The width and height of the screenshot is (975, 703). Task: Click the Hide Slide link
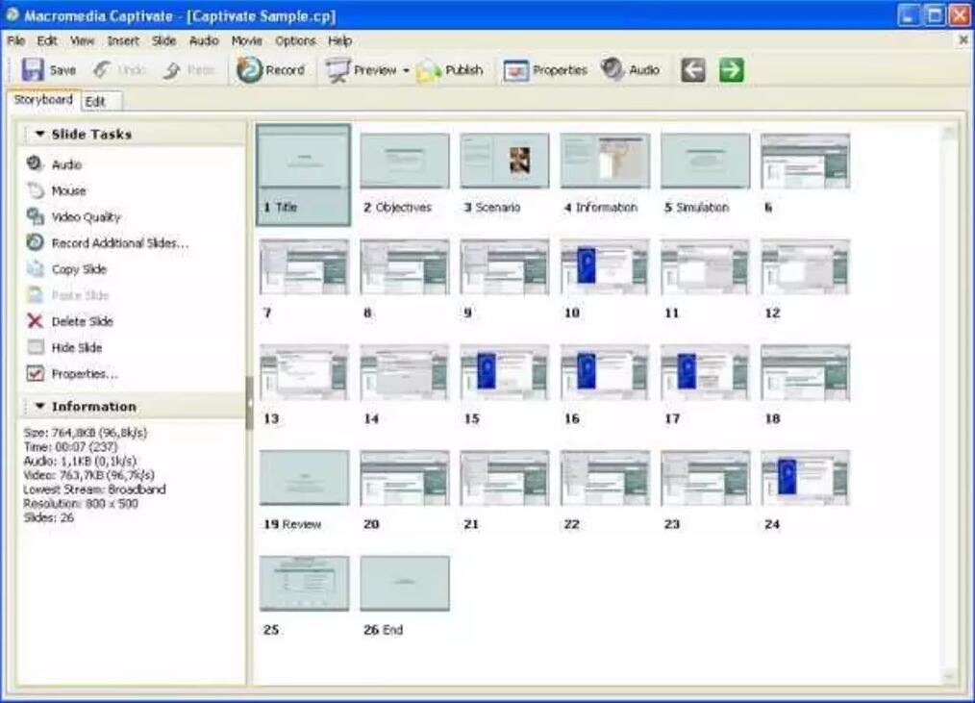click(x=77, y=347)
